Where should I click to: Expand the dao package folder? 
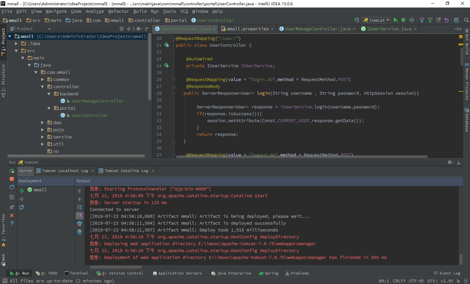coord(43,123)
